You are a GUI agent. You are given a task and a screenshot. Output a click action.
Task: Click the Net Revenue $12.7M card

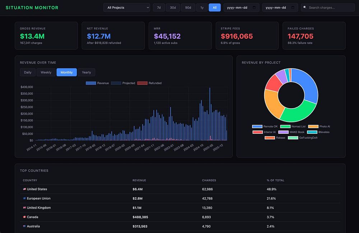[113, 36]
